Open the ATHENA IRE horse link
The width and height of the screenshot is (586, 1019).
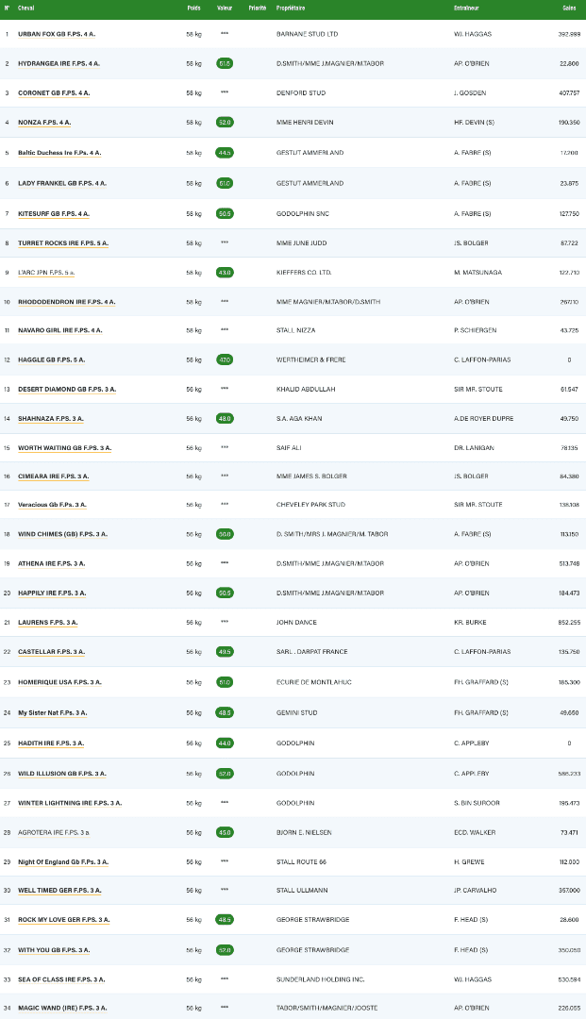[x=51, y=563]
